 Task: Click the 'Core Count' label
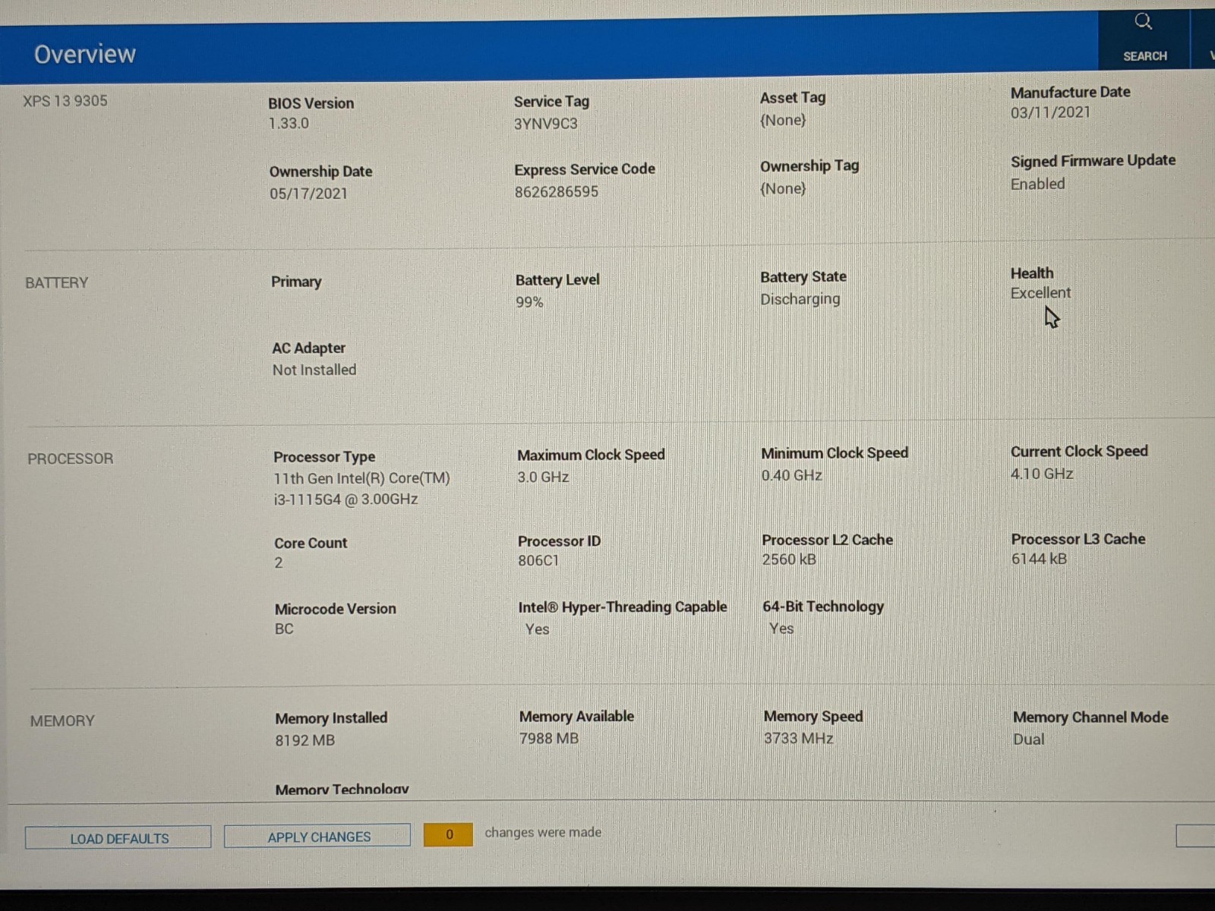pos(311,544)
